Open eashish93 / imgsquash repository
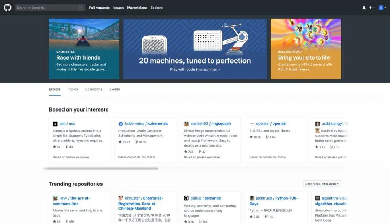 point(211,123)
